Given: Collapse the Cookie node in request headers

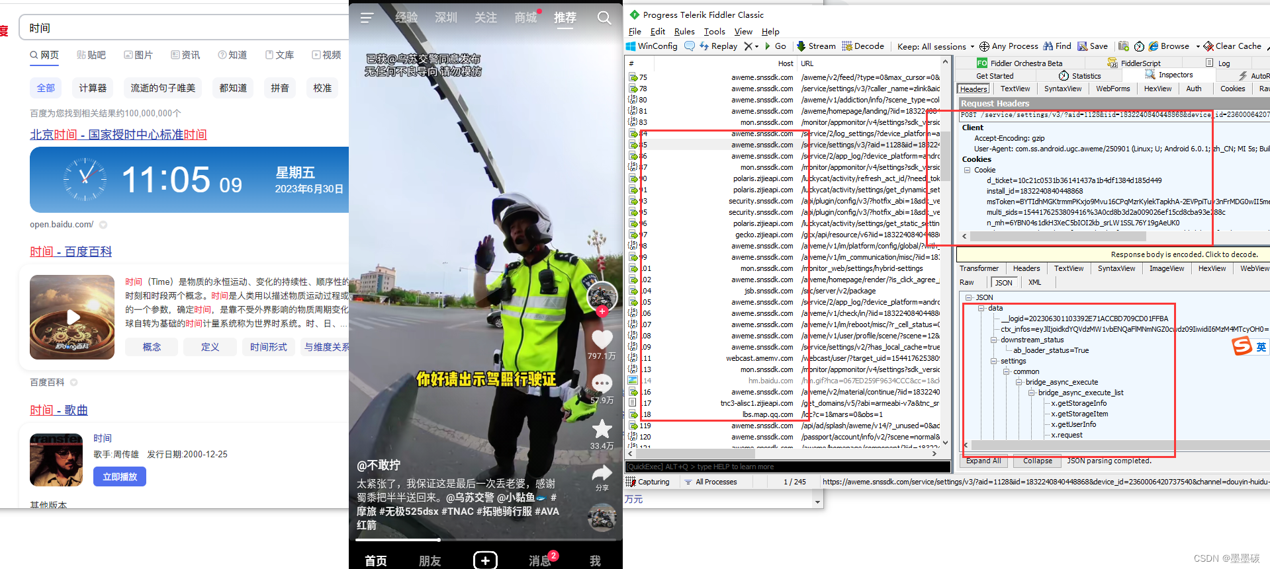Looking at the screenshot, I should [x=967, y=170].
